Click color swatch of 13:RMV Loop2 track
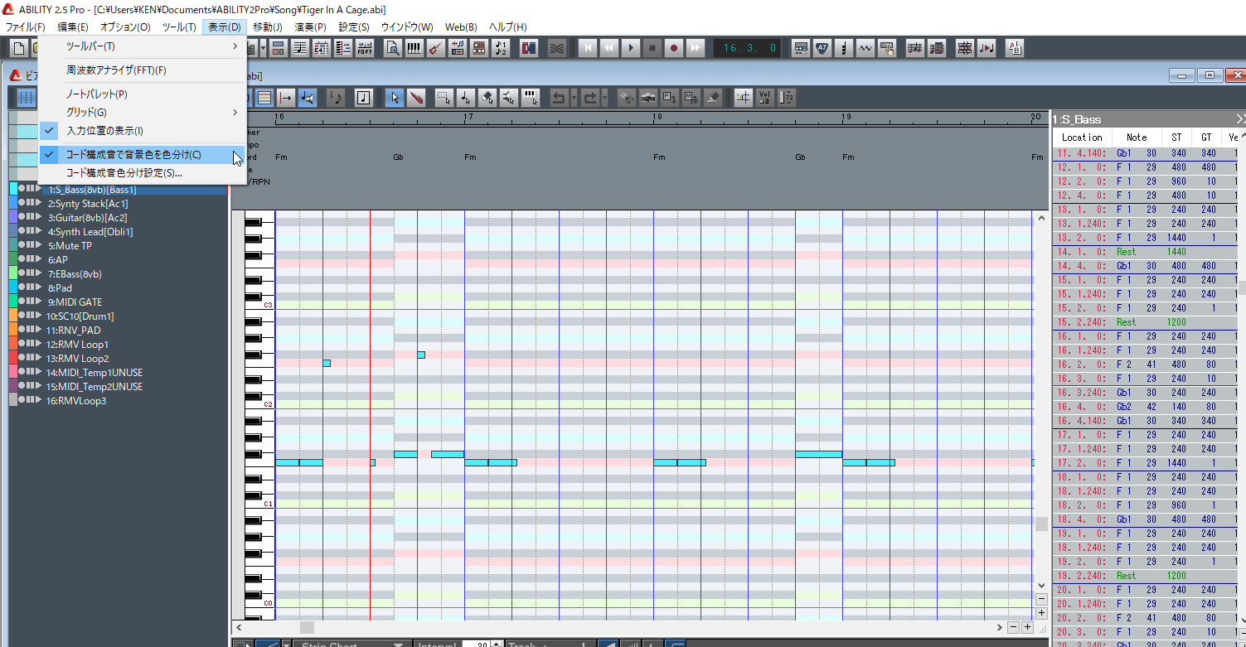 pyautogui.click(x=12, y=359)
